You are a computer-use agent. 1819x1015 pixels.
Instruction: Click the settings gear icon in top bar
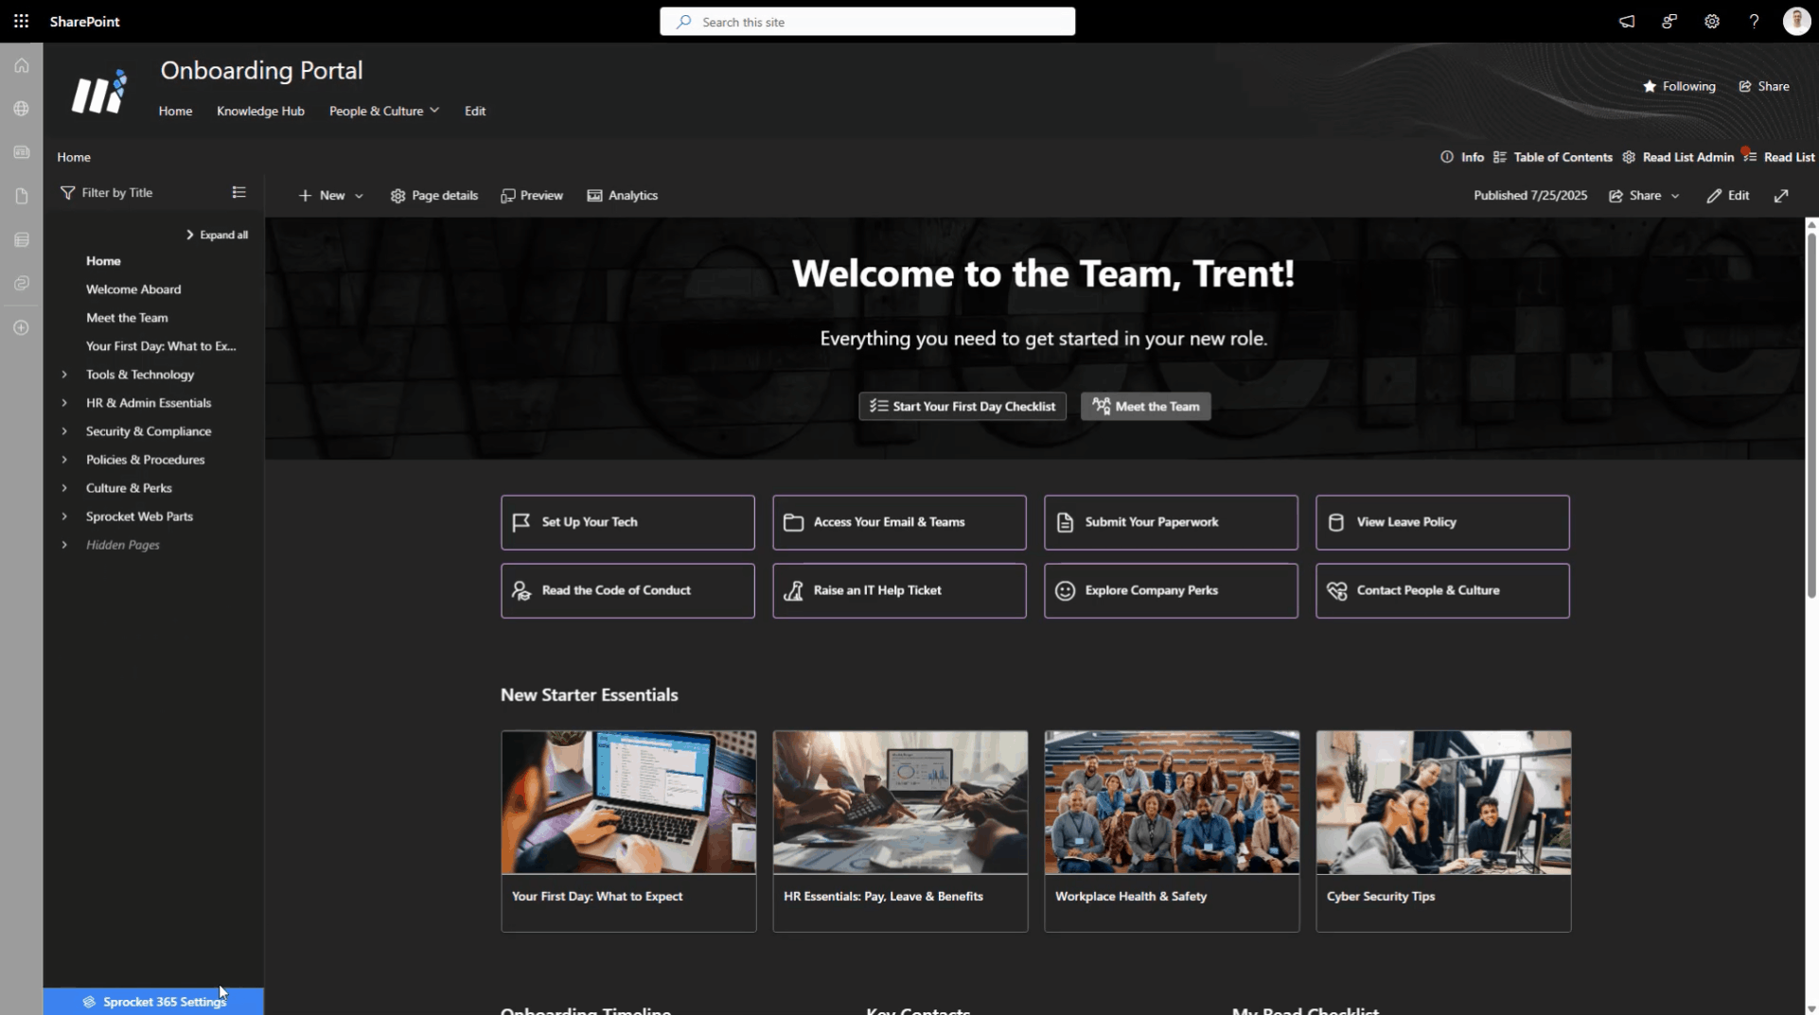tap(1711, 21)
